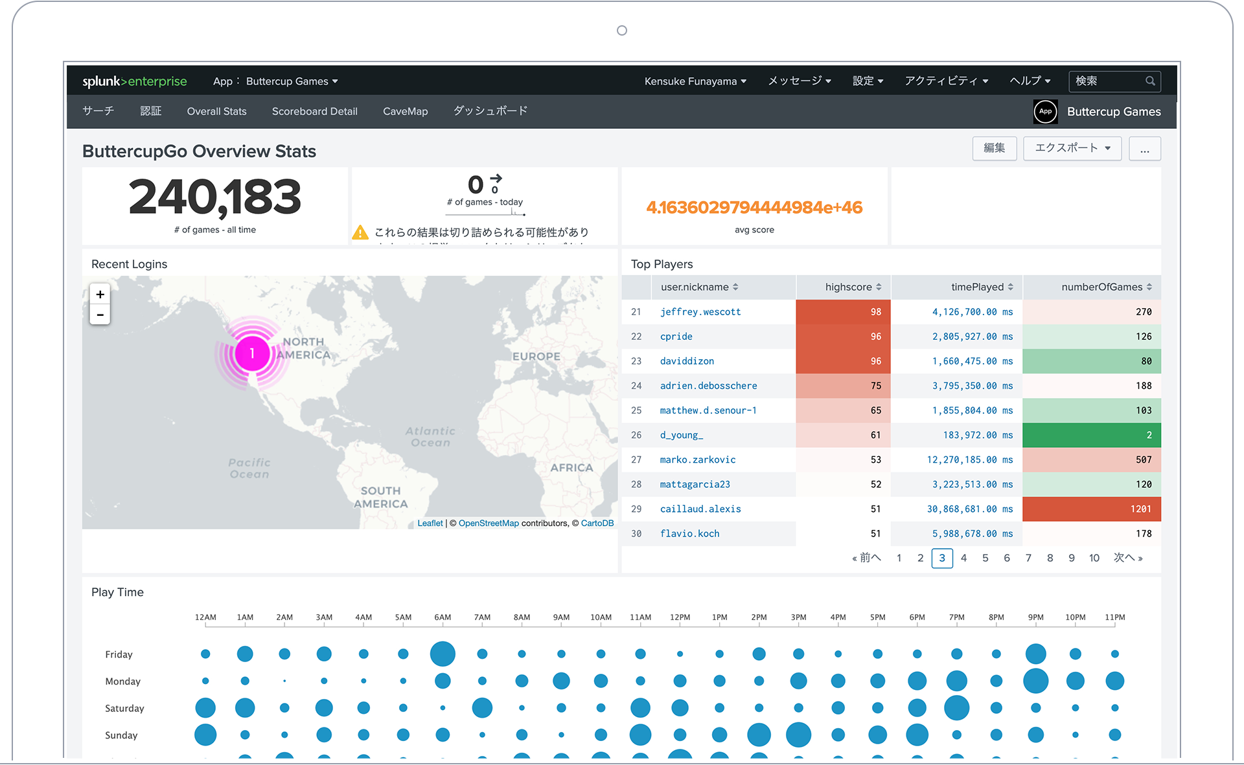Click the 0 games today value

pyautogui.click(x=476, y=185)
